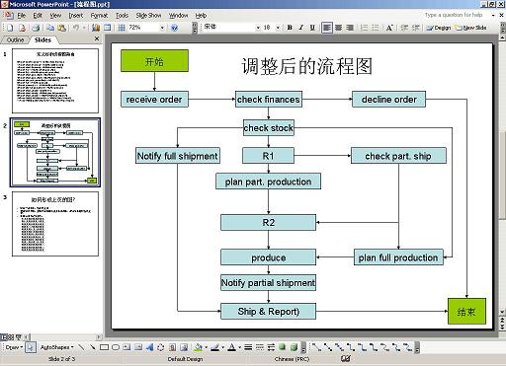Image resolution: width=506 pixels, height=366 pixels.
Task: Open the Font Color dropdown arrow
Action: pos(239,347)
